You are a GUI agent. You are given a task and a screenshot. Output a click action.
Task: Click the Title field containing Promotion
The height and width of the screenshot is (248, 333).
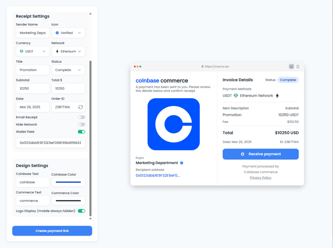tap(33, 70)
